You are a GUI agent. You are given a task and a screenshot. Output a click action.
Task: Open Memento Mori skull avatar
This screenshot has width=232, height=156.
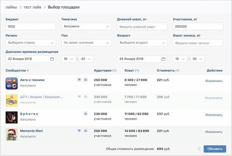[x=12, y=134]
